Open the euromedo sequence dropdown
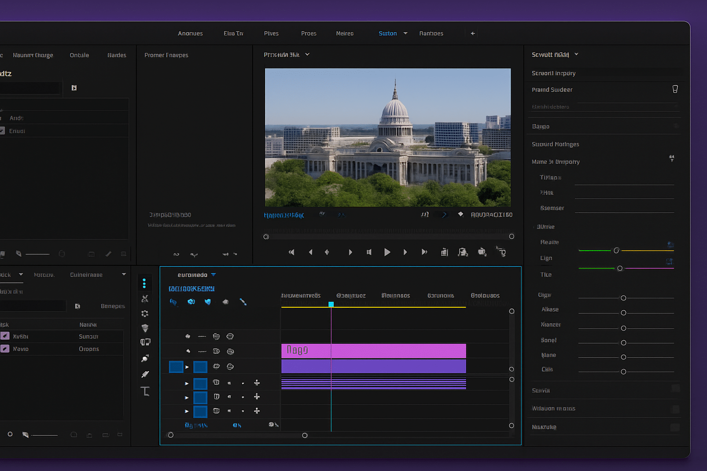707x471 pixels. (x=213, y=275)
